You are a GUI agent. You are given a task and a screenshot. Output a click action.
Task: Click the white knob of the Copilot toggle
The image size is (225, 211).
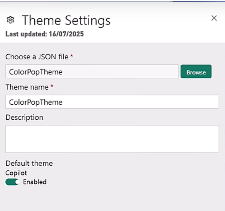(x=16, y=182)
